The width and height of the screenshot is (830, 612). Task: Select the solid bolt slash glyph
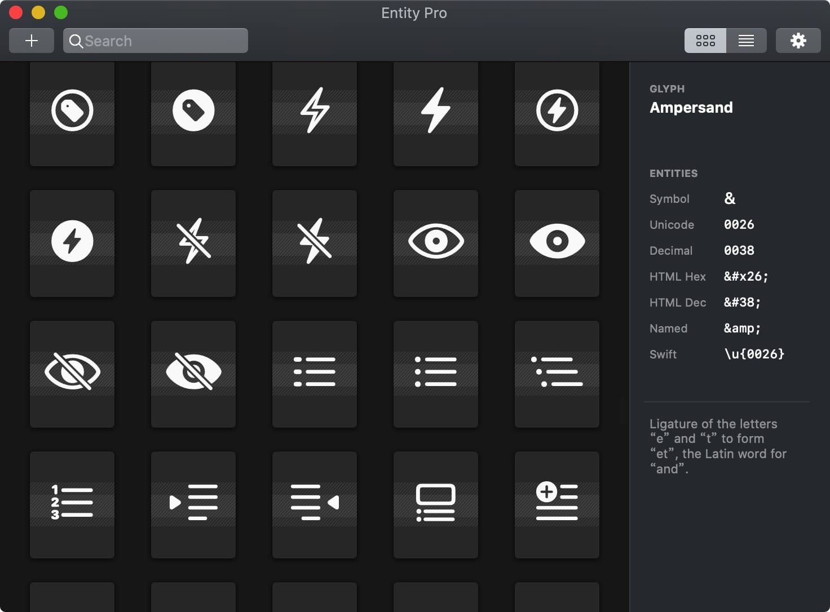[315, 243]
